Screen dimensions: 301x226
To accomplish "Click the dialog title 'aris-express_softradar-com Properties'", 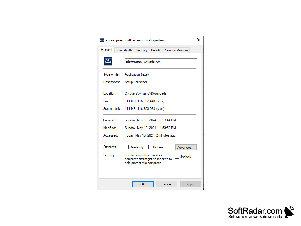I will (135, 40).
